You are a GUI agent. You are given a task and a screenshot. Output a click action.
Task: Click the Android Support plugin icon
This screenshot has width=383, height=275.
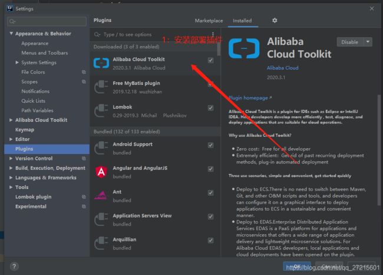[101, 148]
